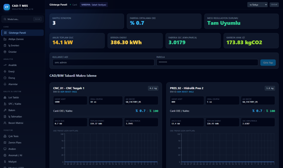Click the "Tam Uyumlu" regulation status
This screenshot has width=283, height=168.
(224, 23)
